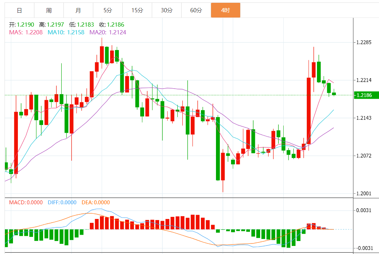This screenshot has height=254, width=379.
Task: Click the 1.2072 price axis label
Action: 364,156
